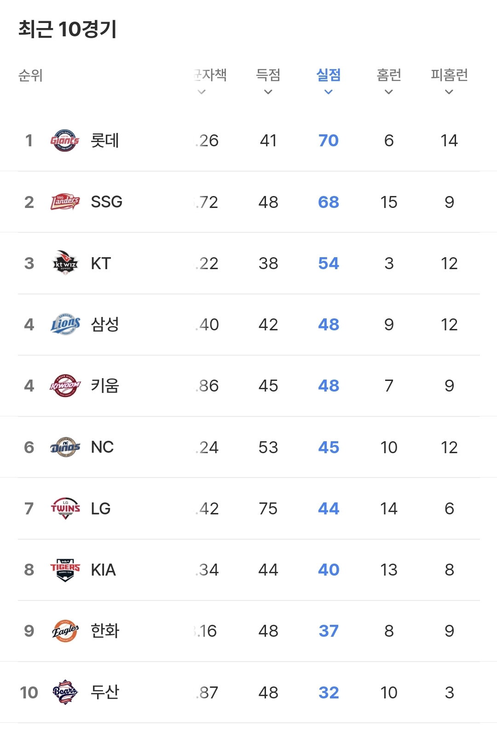497x732 pixels.
Task: Open the Samsung Lions logo
Action: click(x=65, y=324)
